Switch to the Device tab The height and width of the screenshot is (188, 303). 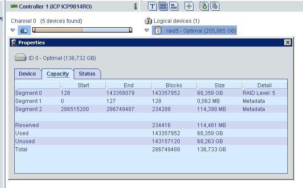point(27,74)
